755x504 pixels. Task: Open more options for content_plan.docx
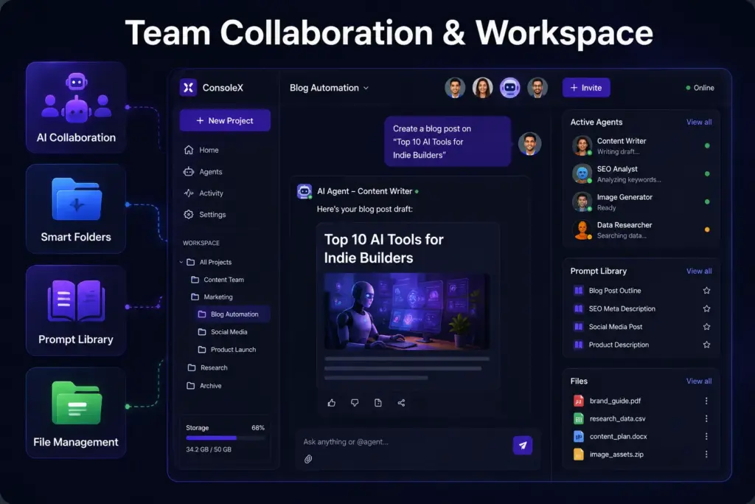point(706,437)
